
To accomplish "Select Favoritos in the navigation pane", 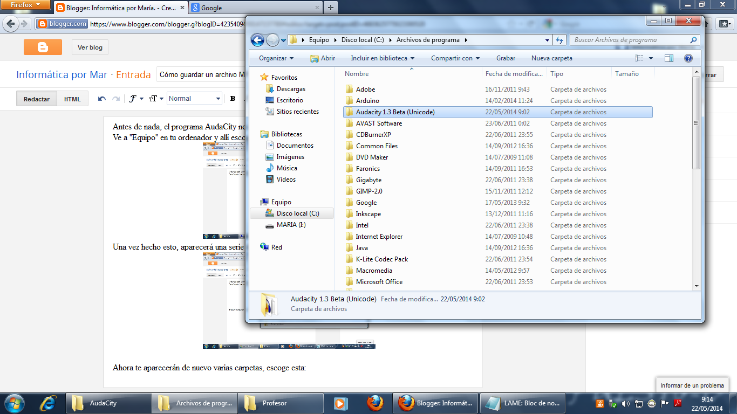I will 284,78.
